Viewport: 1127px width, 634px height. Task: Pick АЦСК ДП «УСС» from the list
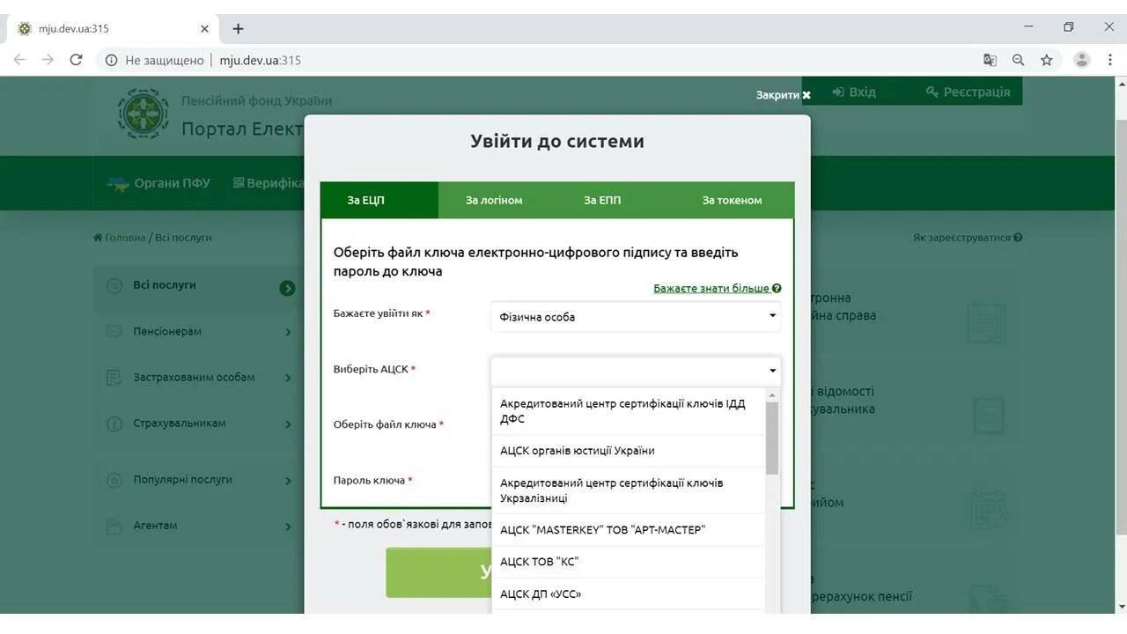coord(629,594)
